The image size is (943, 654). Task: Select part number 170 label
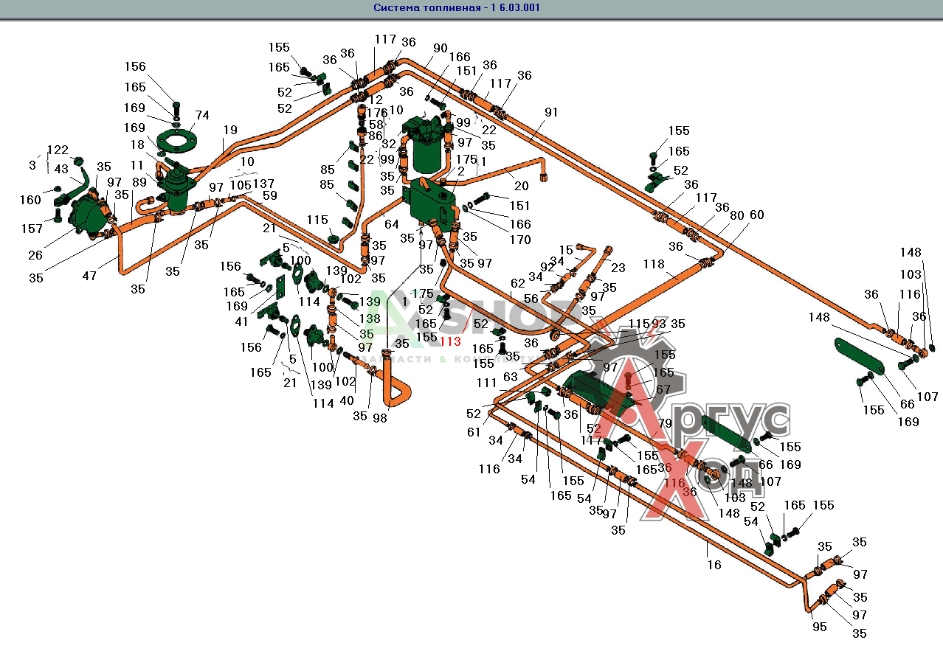click(x=520, y=240)
